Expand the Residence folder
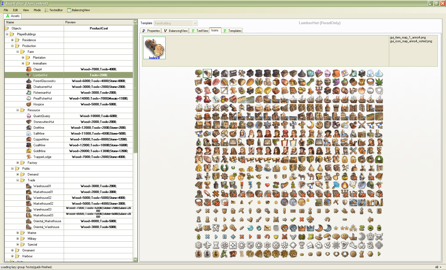This screenshot has width=446, height=270. click(x=12, y=40)
